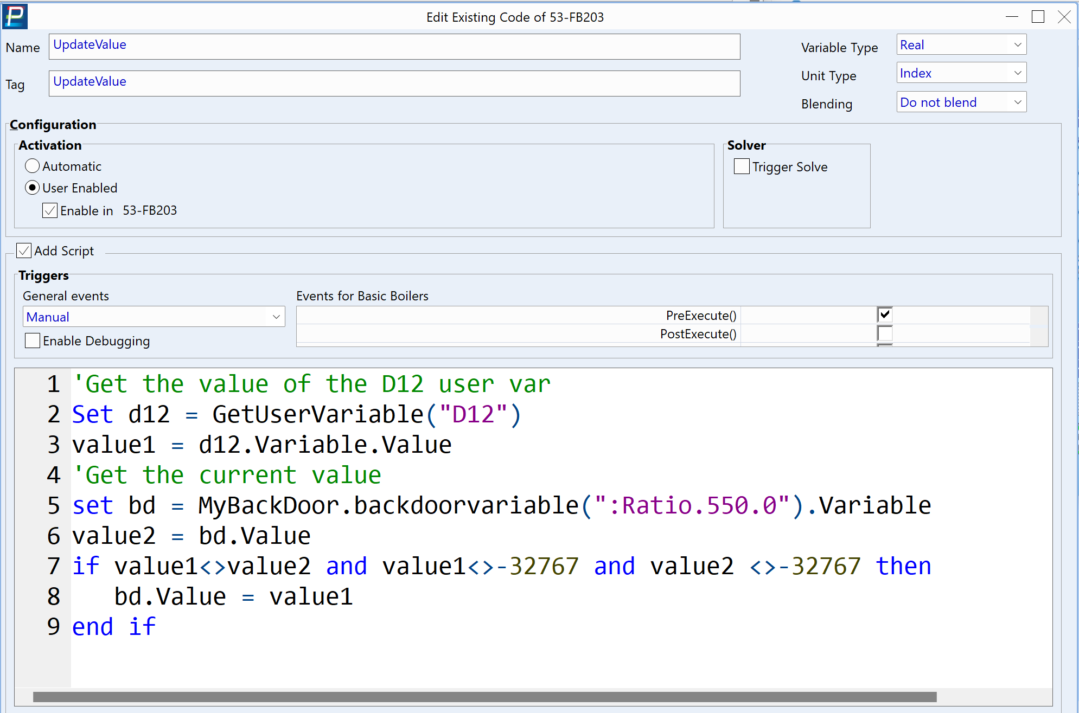The image size is (1079, 713).
Task: Expand the Unit Type dropdown
Action: pyautogui.click(x=961, y=73)
